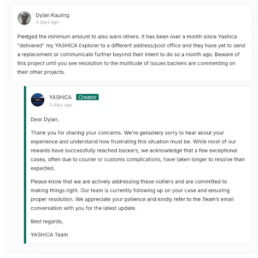
Task: Click the word 'outliers' in the reply
Action: pos(164,182)
